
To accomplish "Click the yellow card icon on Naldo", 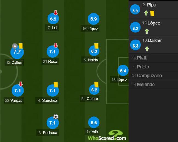I will [96, 46].
